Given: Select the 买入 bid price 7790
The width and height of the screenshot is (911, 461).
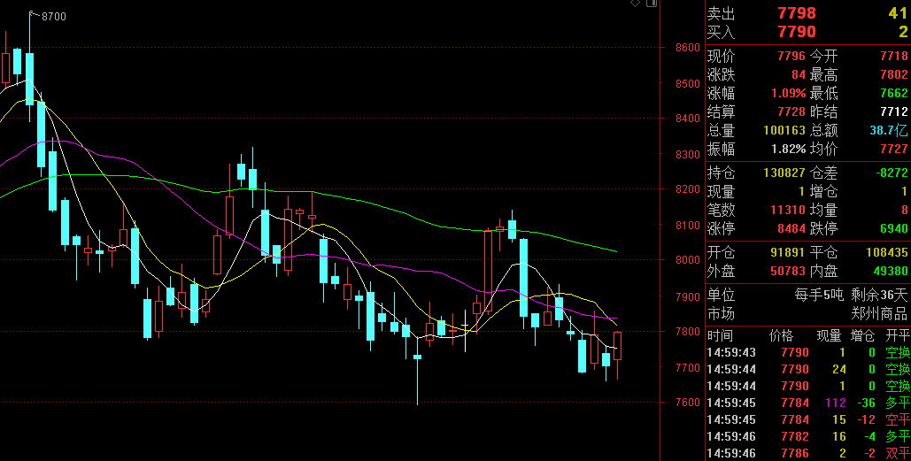Looking at the screenshot, I should (x=796, y=32).
